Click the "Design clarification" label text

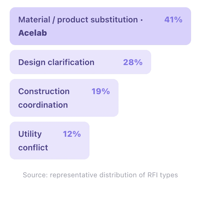point(56,62)
